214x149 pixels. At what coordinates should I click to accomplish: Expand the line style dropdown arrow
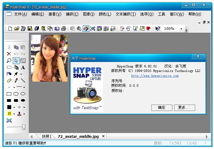(24, 87)
